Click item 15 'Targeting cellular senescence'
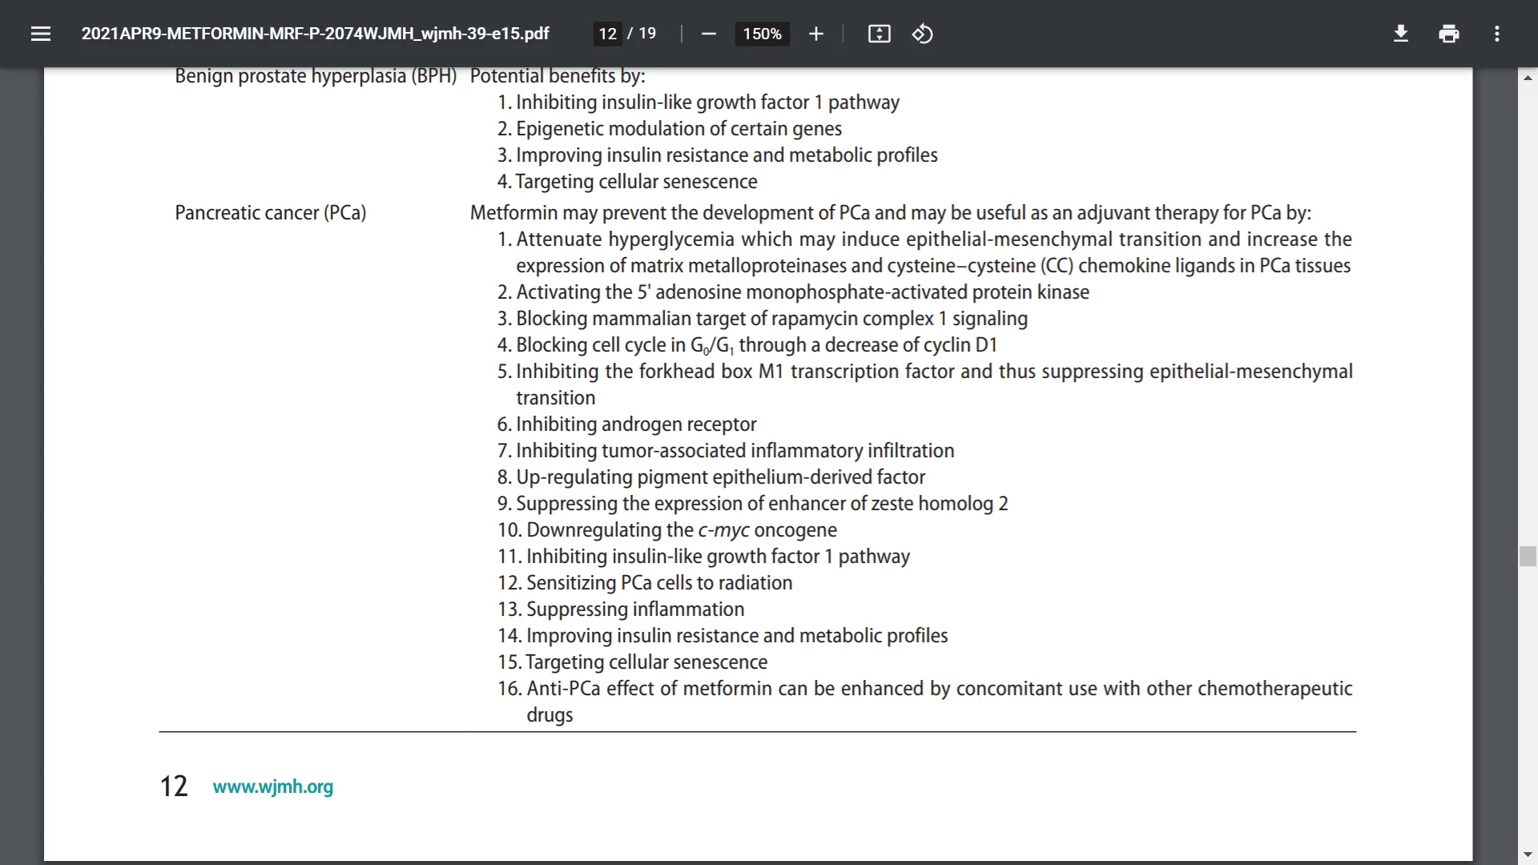 pos(633,662)
